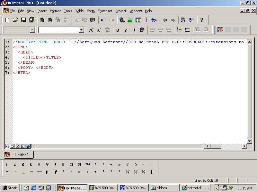
Task: Open the Edit menu
Action: point(21,11)
